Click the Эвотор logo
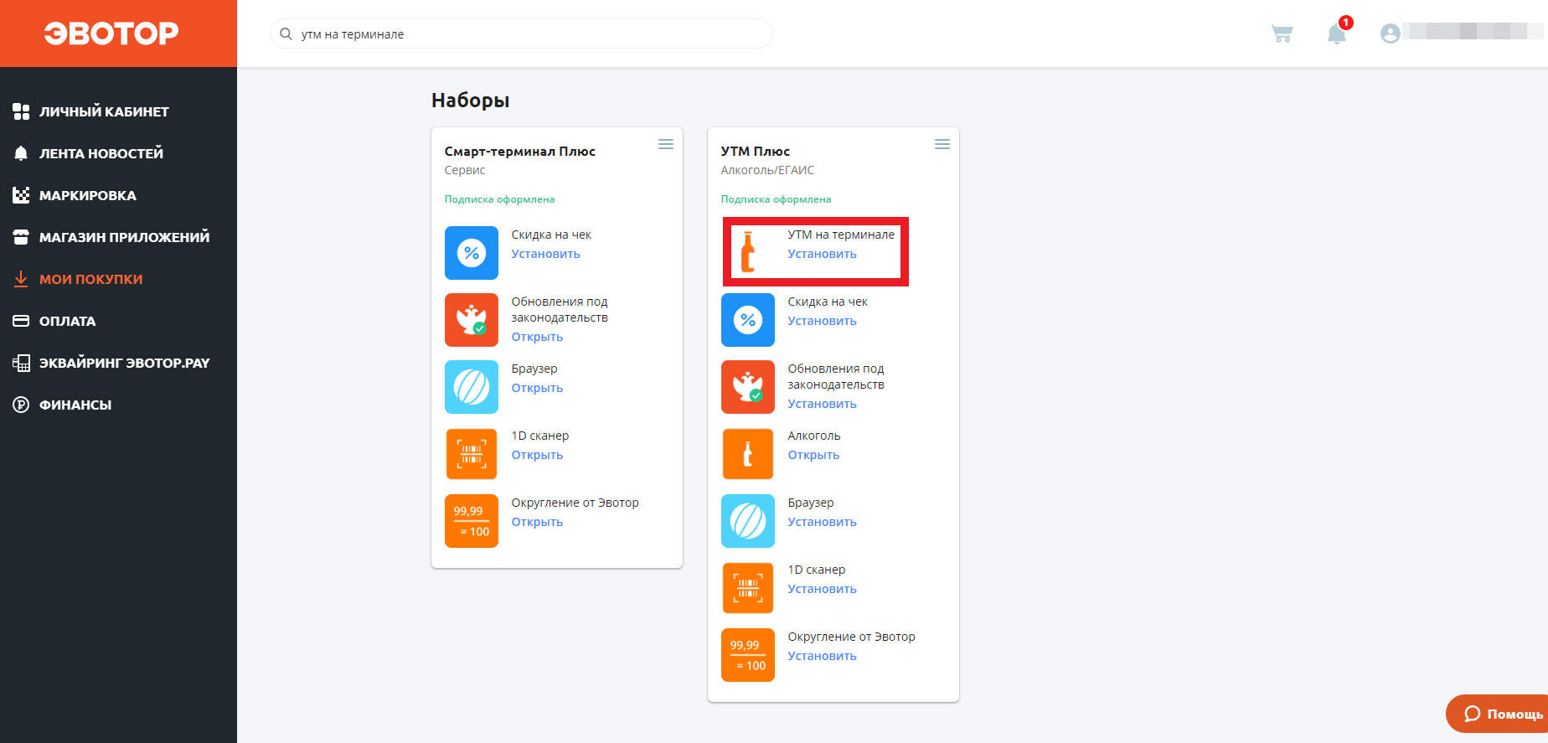Viewport: 1548px width, 743px height. (x=111, y=34)
